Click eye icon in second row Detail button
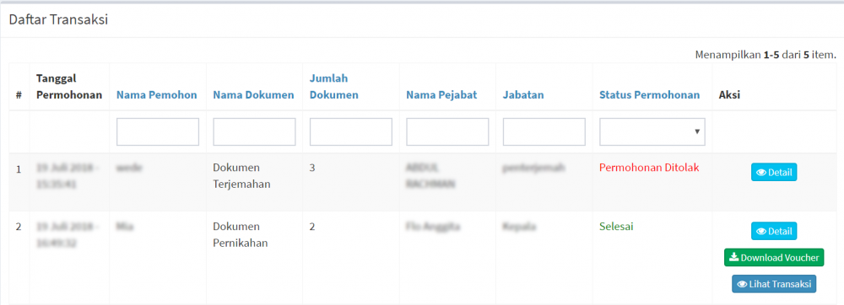This screenshot has height=305, width=844. (761, 232)
